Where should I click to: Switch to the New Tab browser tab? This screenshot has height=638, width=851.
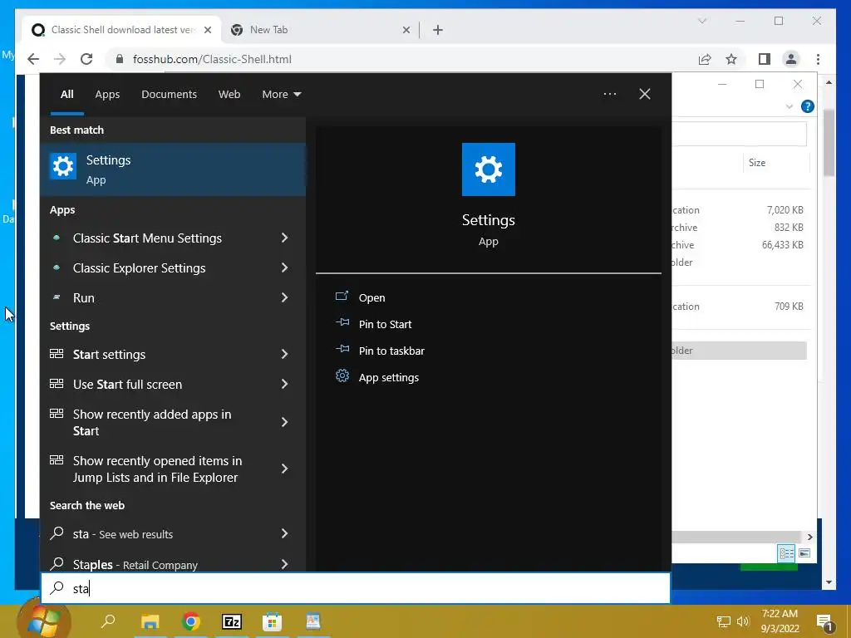pyautogui.click(x=320, y=30)
